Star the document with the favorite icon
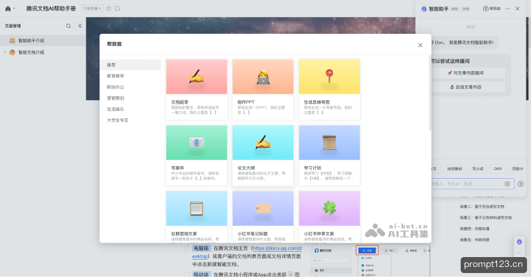The height and width of the screenshot is (277, 531). tap(109, 9)
